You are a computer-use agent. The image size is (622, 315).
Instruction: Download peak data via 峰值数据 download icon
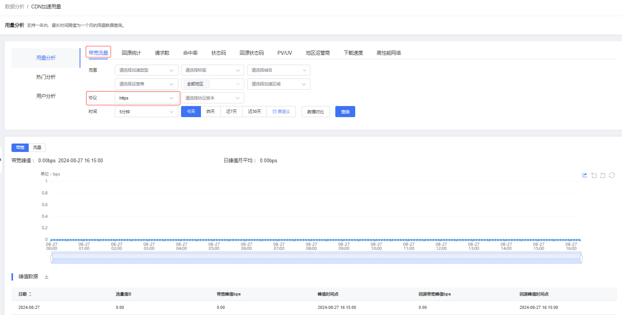pyautogui.click(x=46, y=277)
